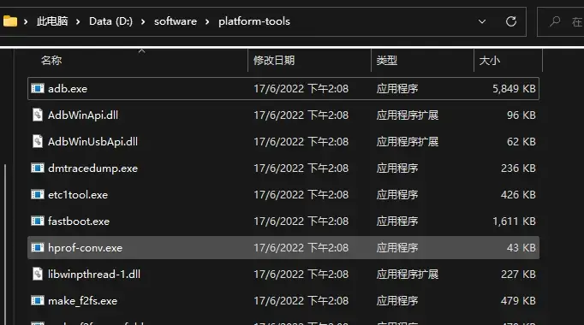This screenshot has height=325, width=584.
Task: Click the 96 KB size value
Action: pos(521,115)
